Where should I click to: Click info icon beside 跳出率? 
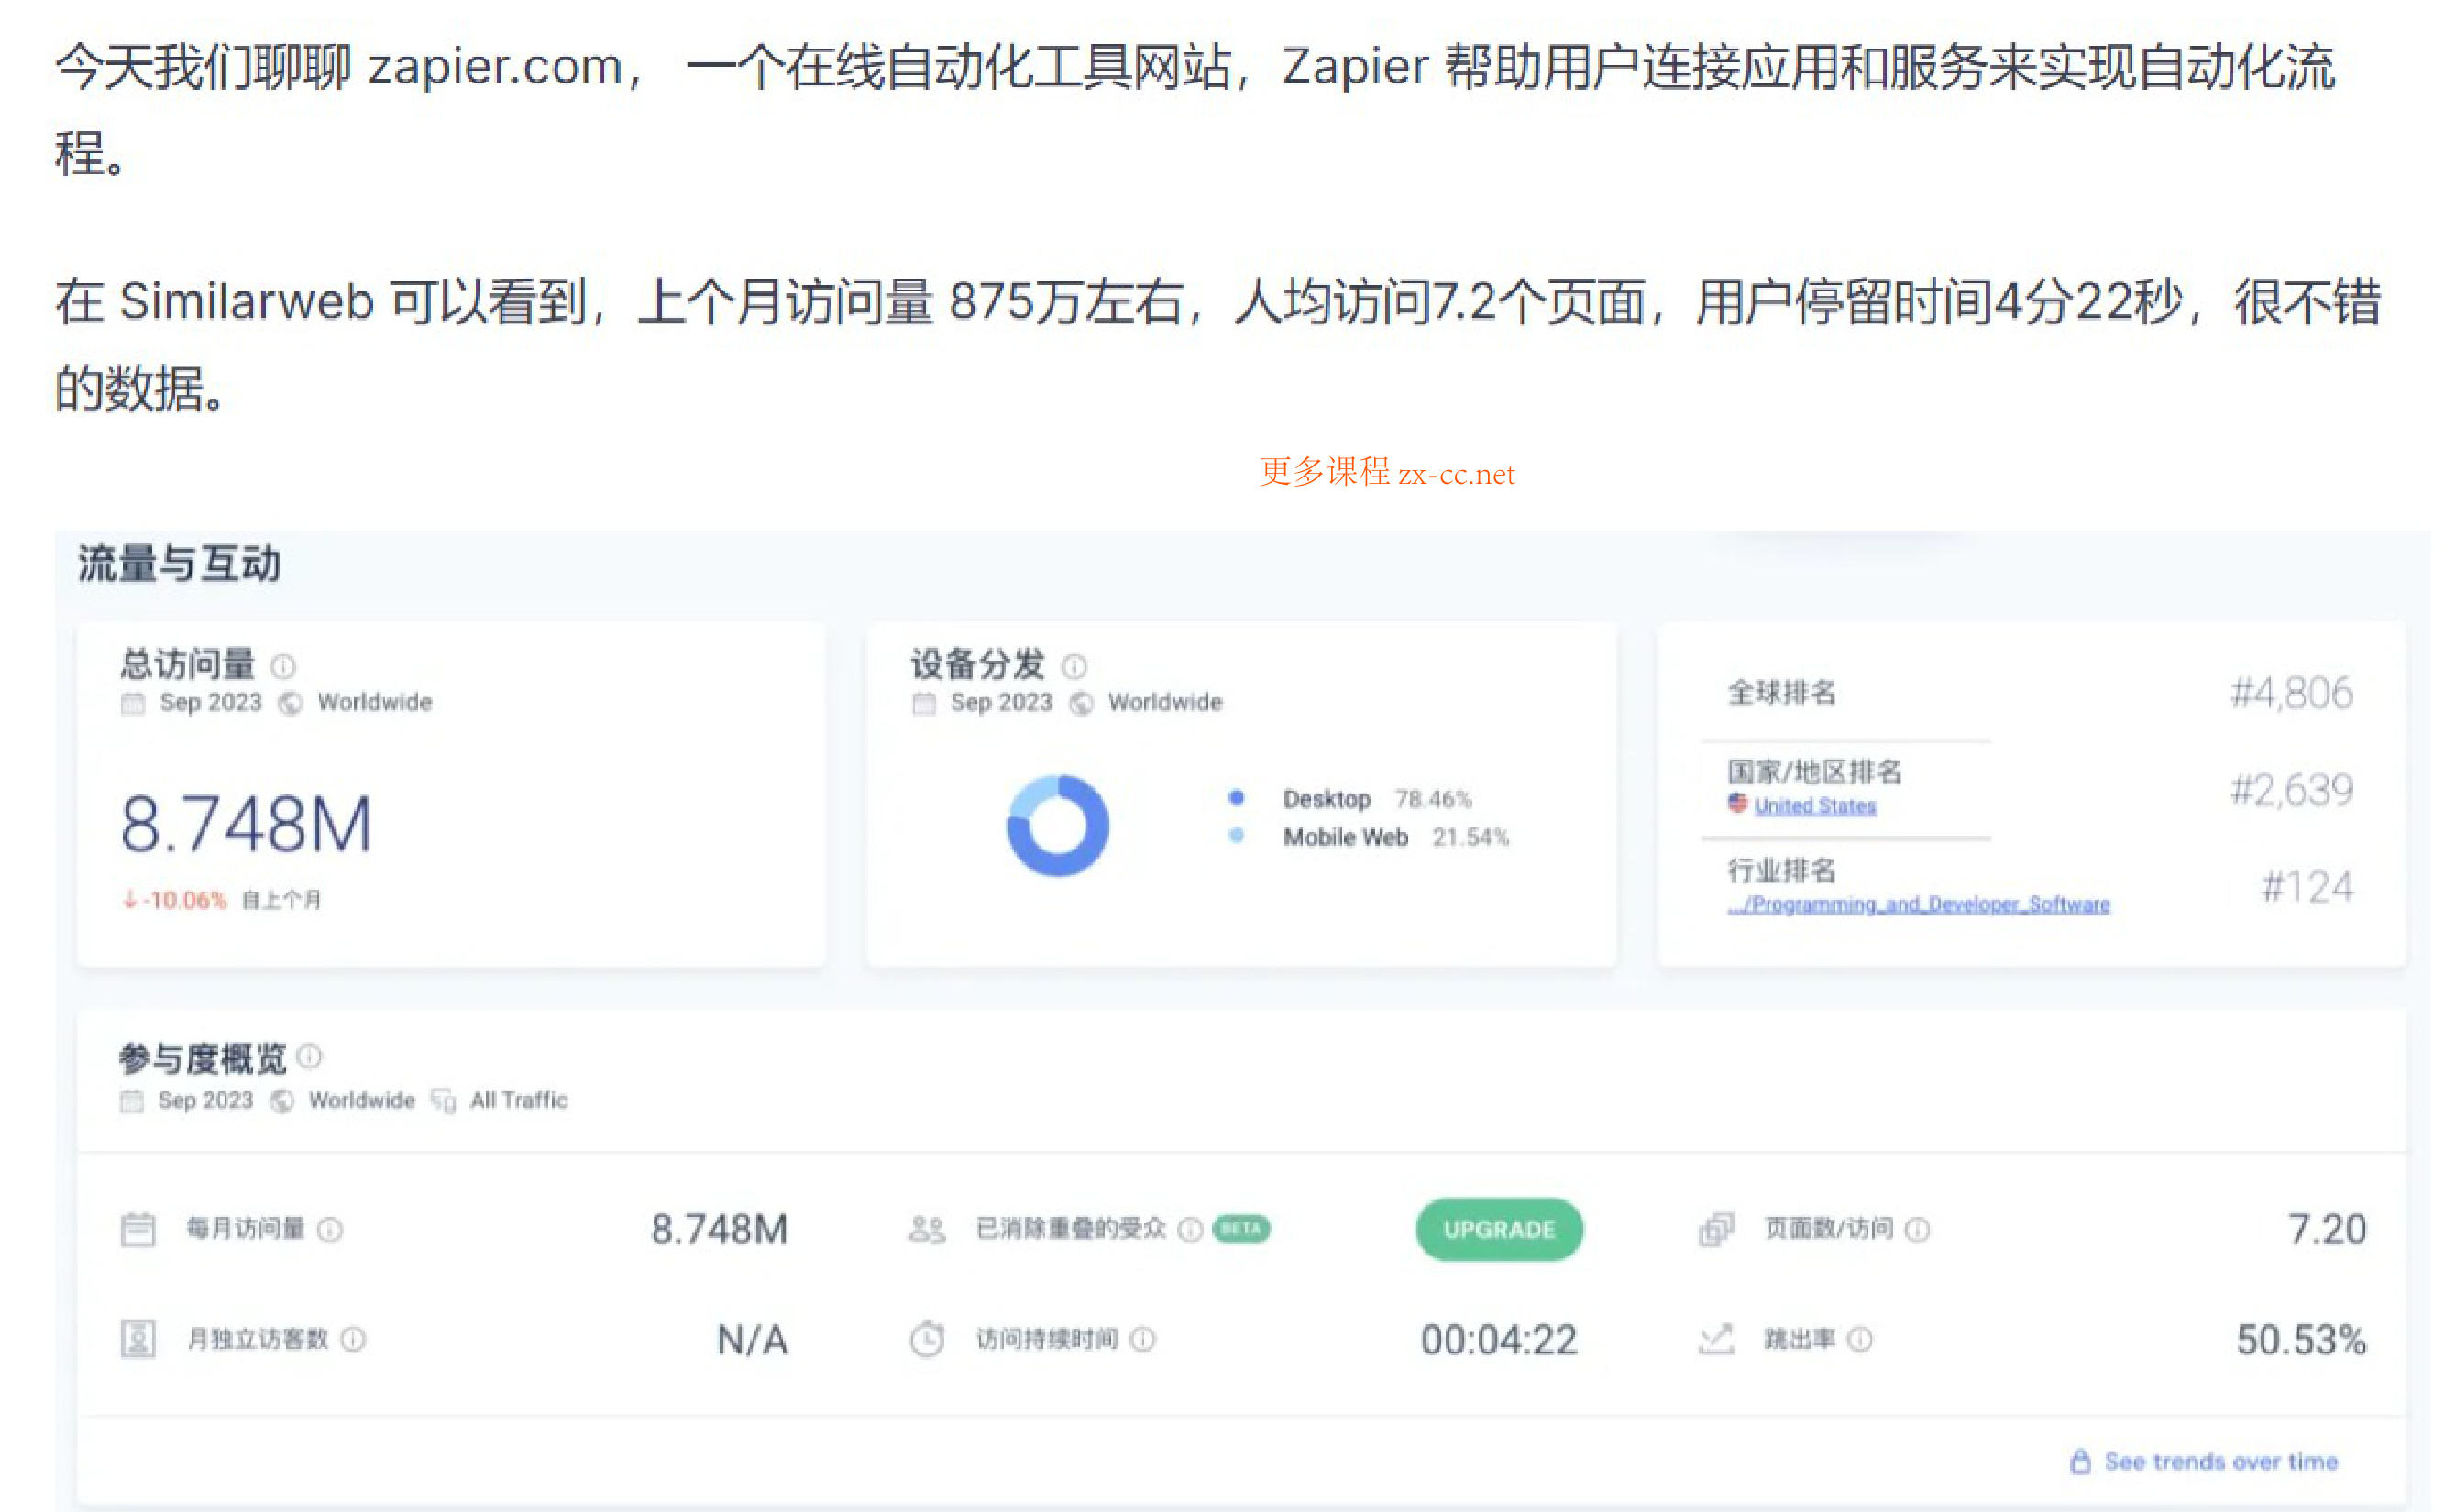[x=1859, y=1339]
